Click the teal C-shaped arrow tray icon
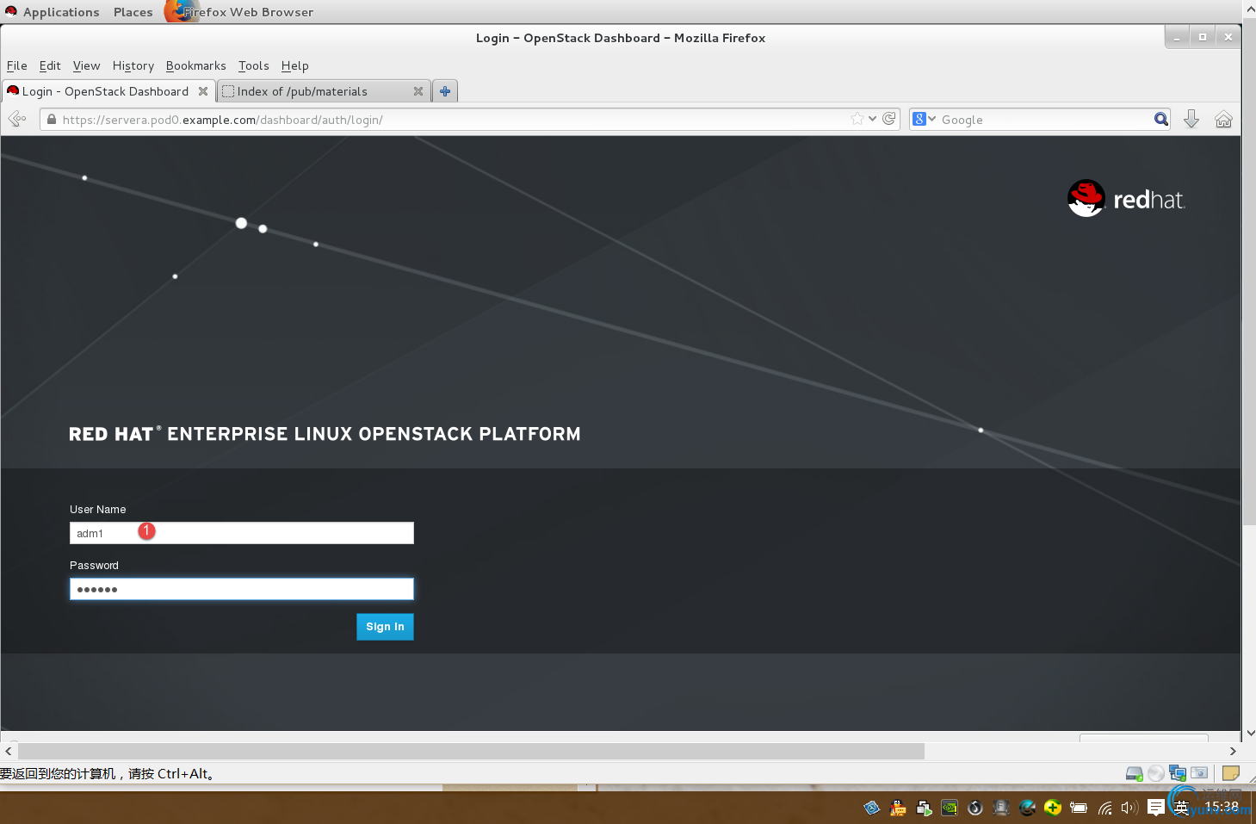 click(1027, 808)
